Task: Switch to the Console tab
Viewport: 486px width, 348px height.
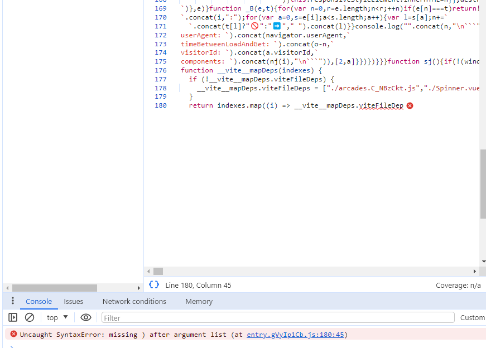Action: 39,301
